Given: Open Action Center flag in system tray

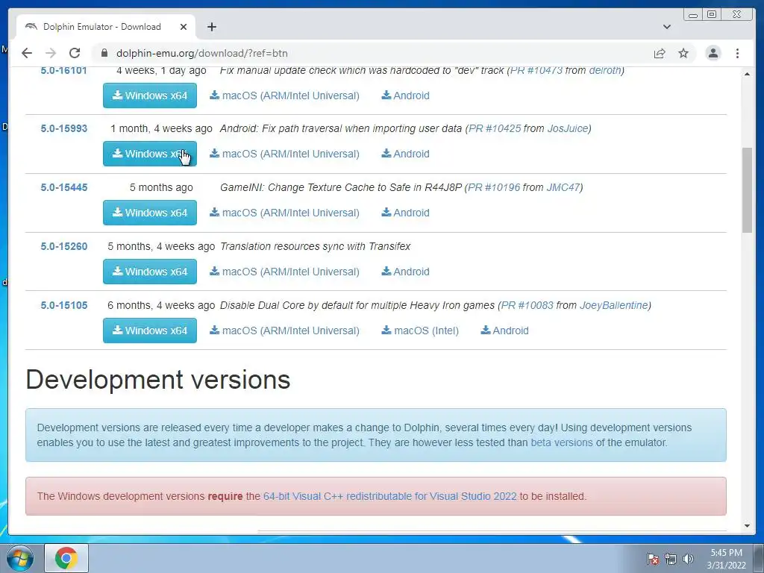Looking at the screenshot, I should pyautogui.click(x=652, y=559).
